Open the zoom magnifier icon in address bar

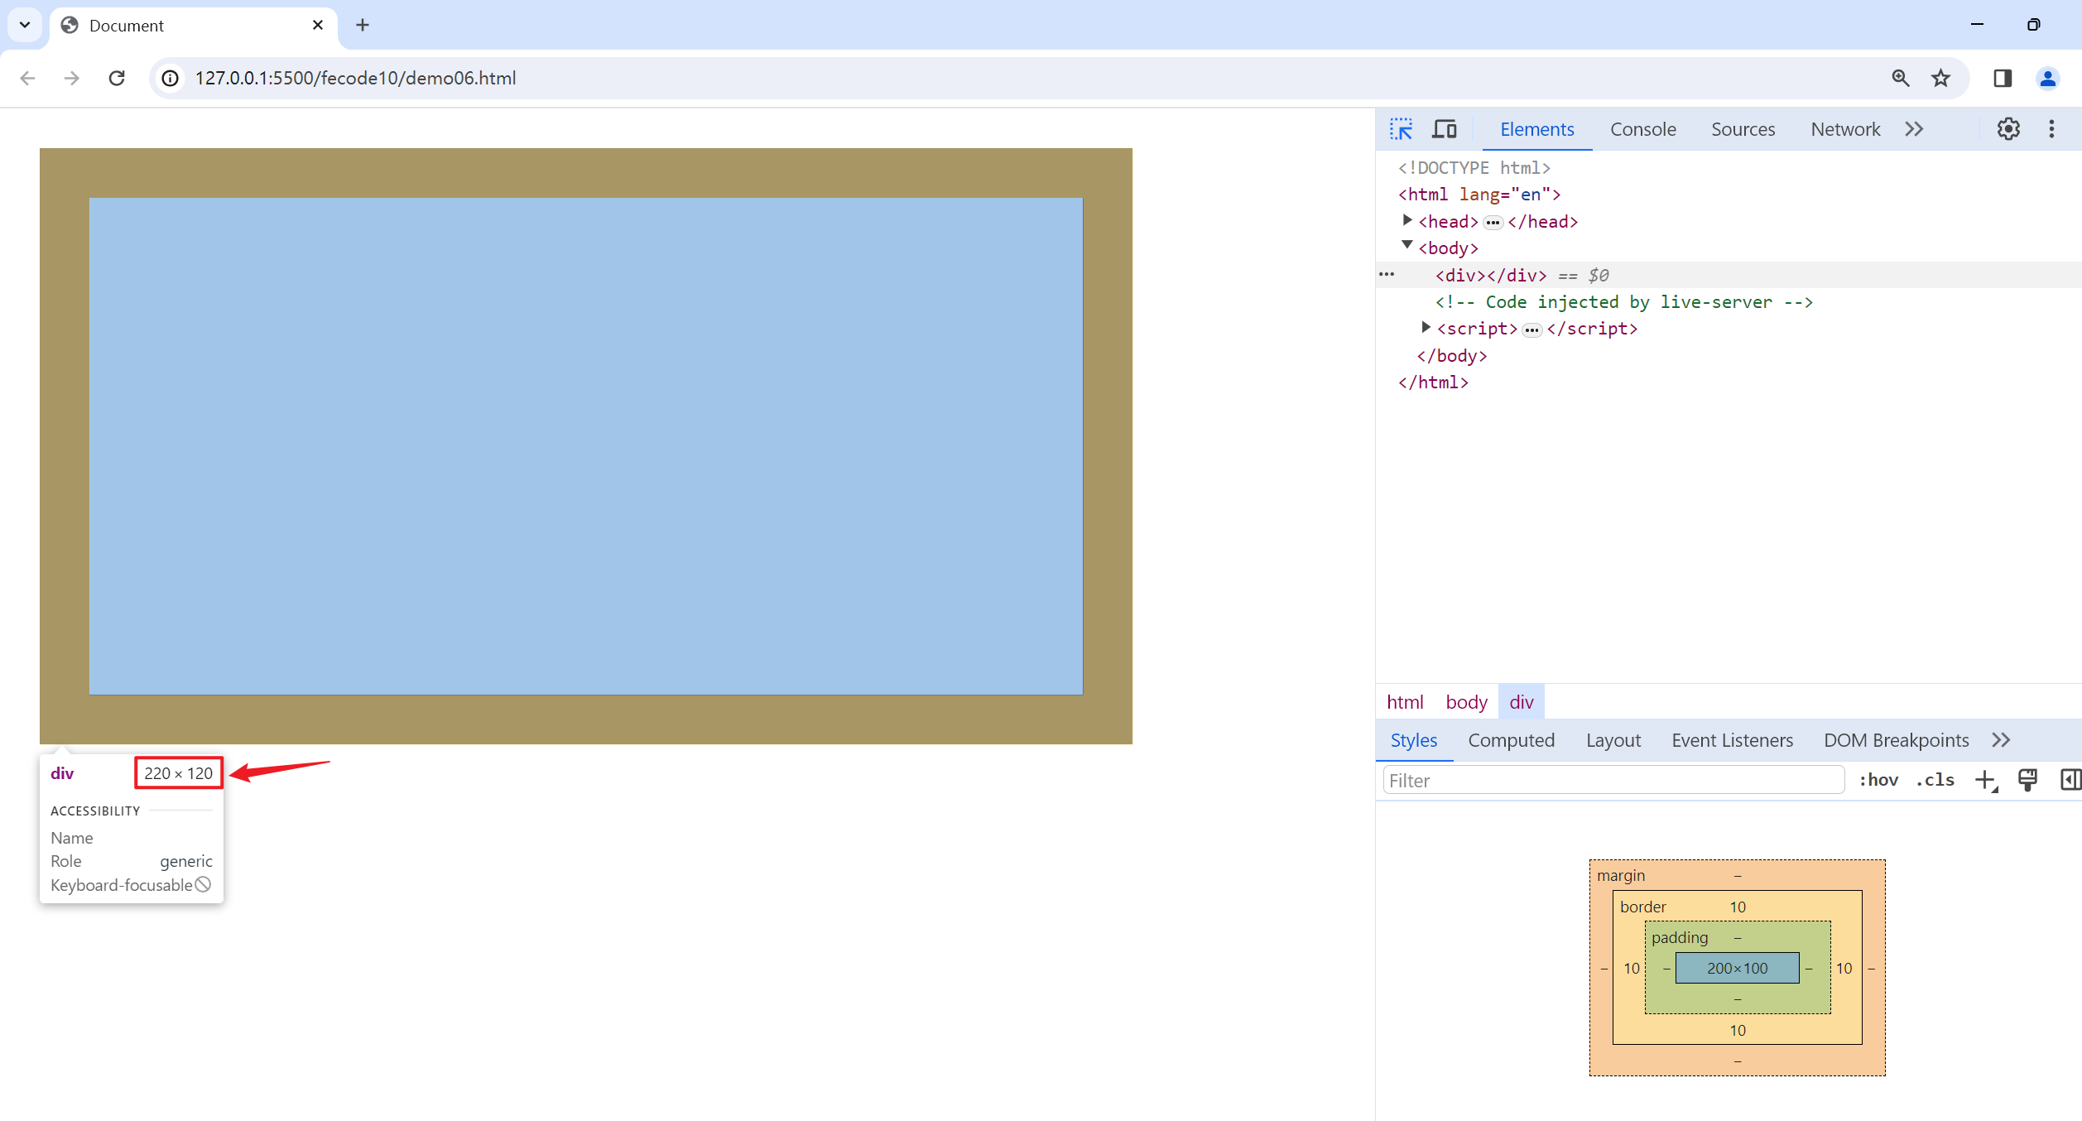1900,78
